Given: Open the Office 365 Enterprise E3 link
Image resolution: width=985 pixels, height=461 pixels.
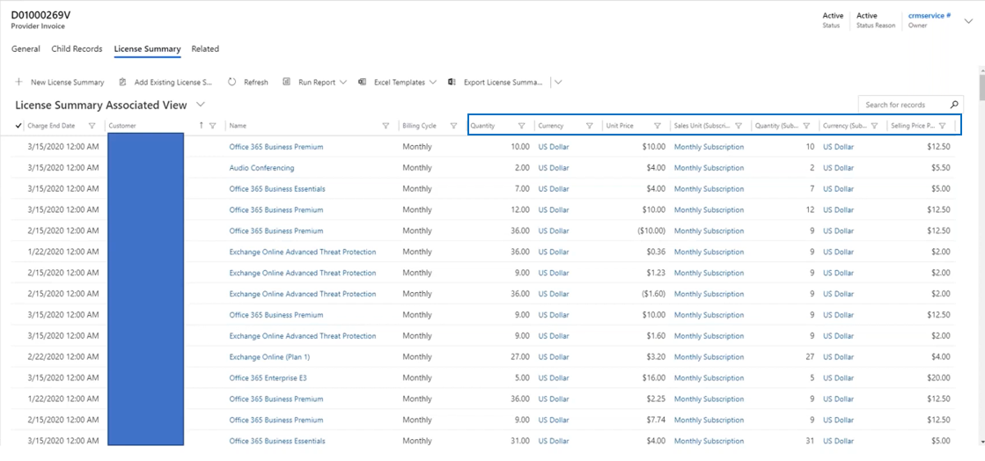Looking at the screenshot, I should click(268, 378).
